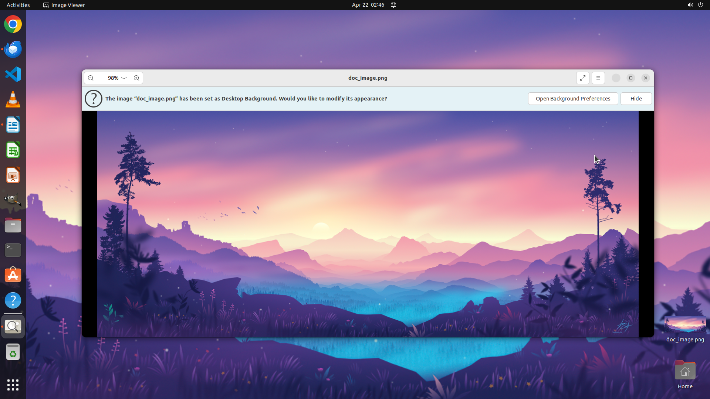
Task: Launch Visual Studio Code from the dock
Action: pyautogui.click(x=13, y=74)
